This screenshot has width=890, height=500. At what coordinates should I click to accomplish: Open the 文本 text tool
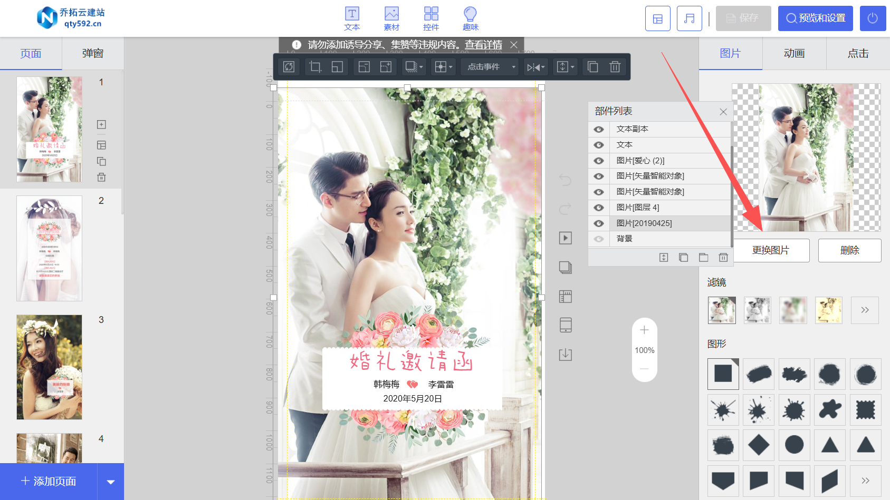pyautogui.click(x=352, y=19)
